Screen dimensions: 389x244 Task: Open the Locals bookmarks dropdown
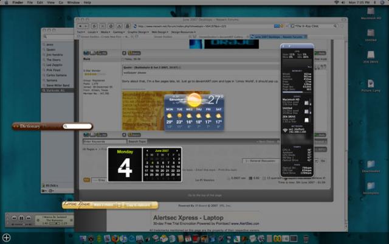(x=92, y=32)
